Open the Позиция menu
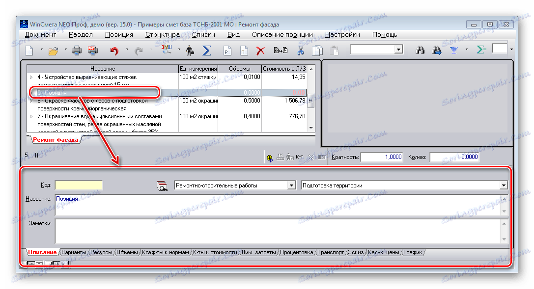The width and height of the screenshot is (534, 289). [119, 35]
